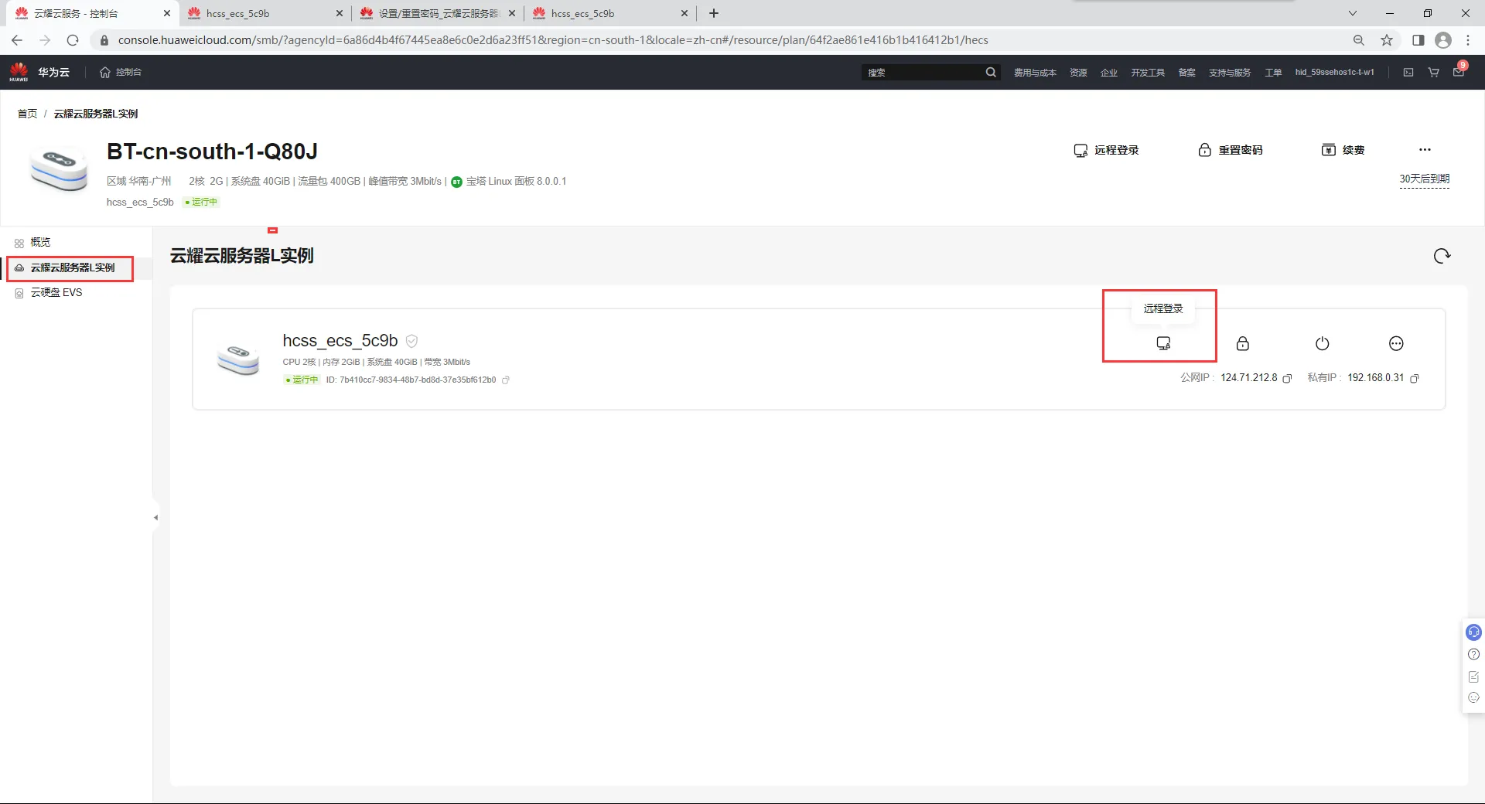1485x804 pixels.
Task: Switch to the 设置/重置密码 browser tab
Action: click(437, 14)
